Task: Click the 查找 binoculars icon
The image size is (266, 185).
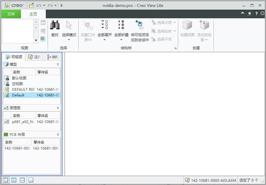Action: (55, 26)
